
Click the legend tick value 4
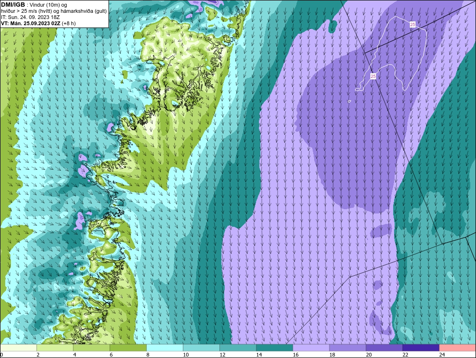pyautogui.click(x=75, y=355)
